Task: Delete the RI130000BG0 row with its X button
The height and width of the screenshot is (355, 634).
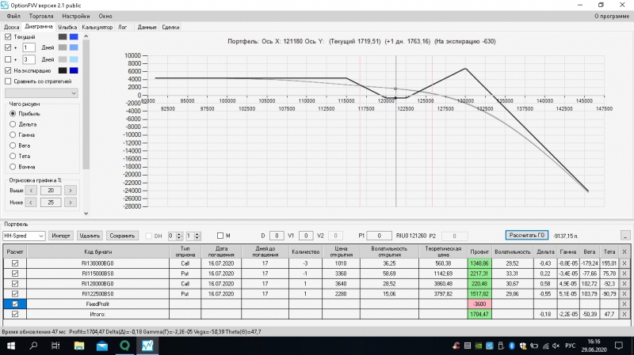Action: 624,263
